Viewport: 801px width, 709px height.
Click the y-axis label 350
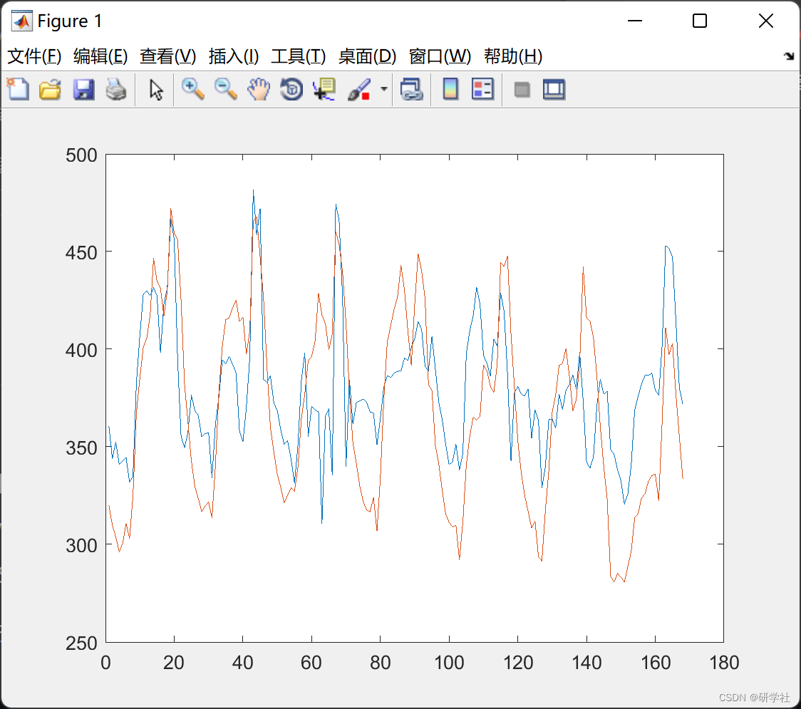(81, 447)
